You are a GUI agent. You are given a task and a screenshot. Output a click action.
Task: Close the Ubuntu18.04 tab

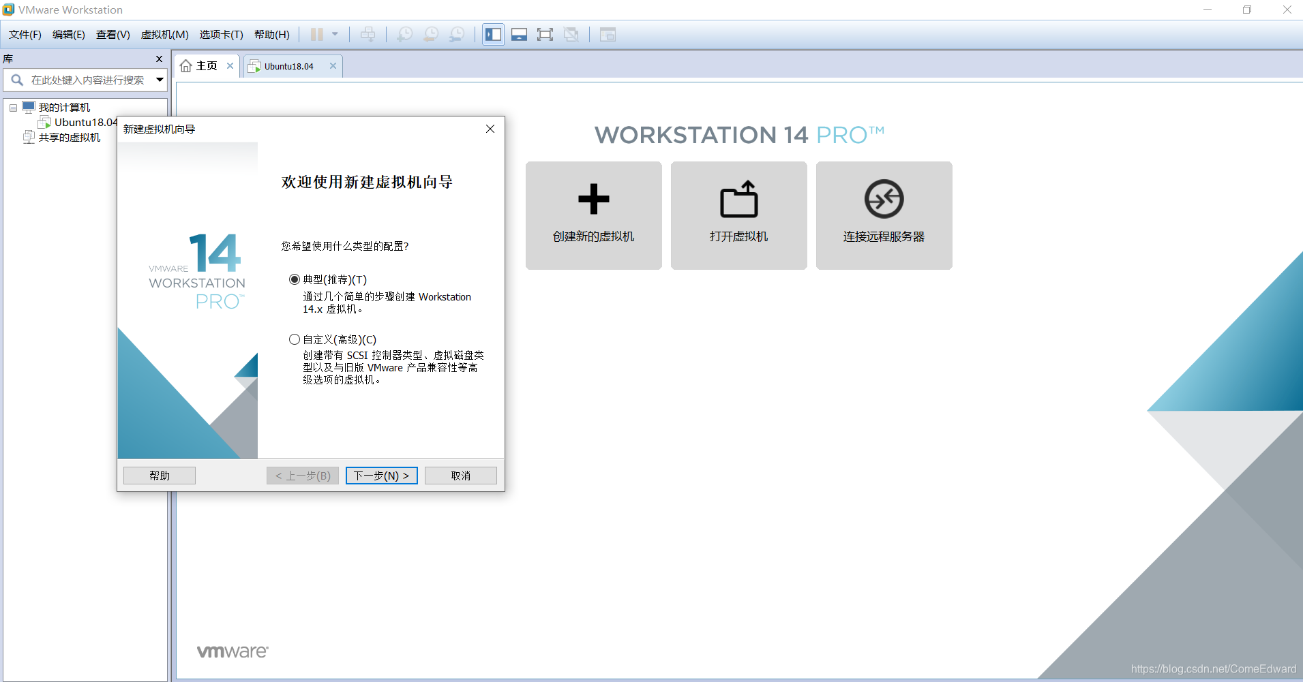point(333,66)
